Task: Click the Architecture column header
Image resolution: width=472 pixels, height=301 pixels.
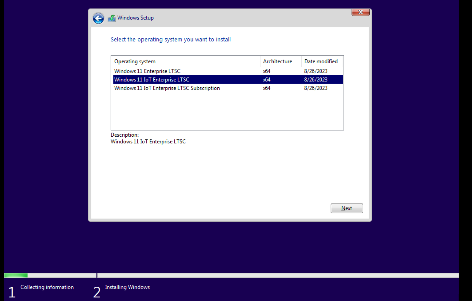Action: pos(280,61)
